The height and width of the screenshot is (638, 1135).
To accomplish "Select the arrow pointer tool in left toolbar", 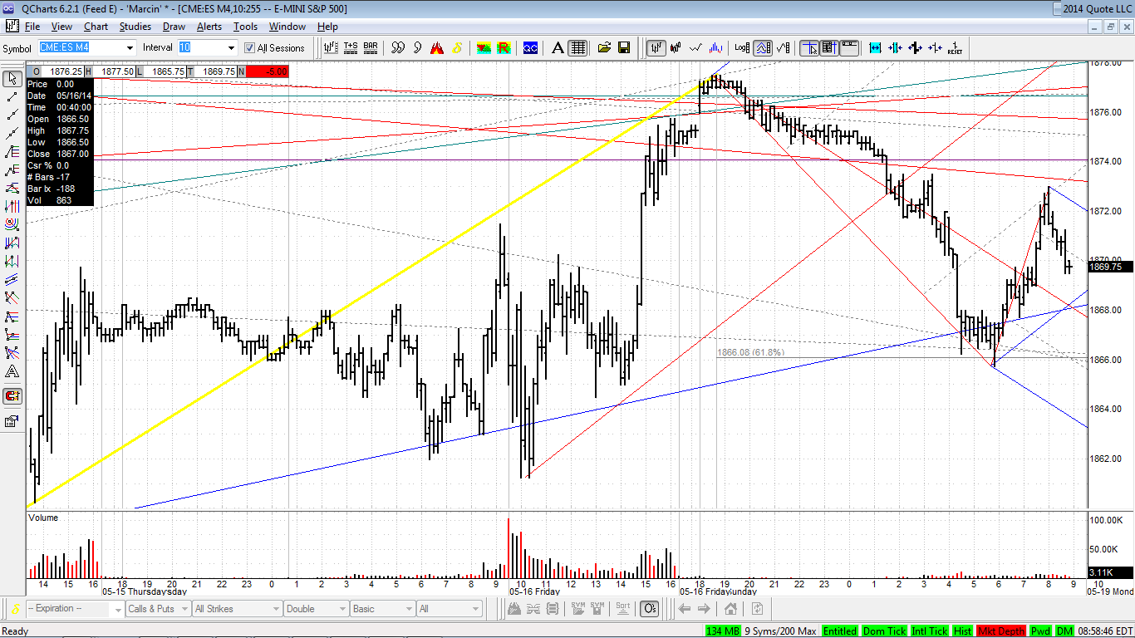I will [x=12, y=79].
